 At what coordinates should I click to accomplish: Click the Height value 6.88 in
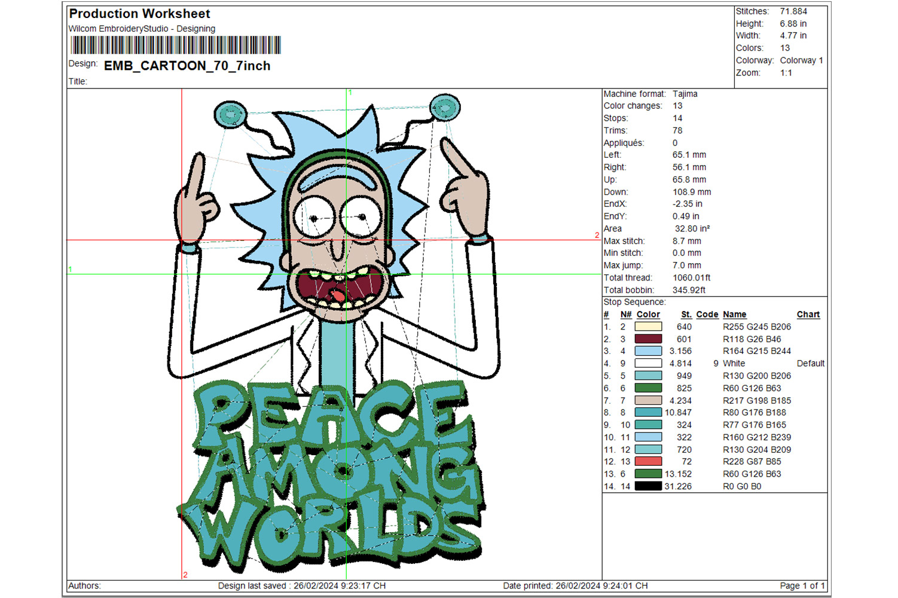click(793, 24)
